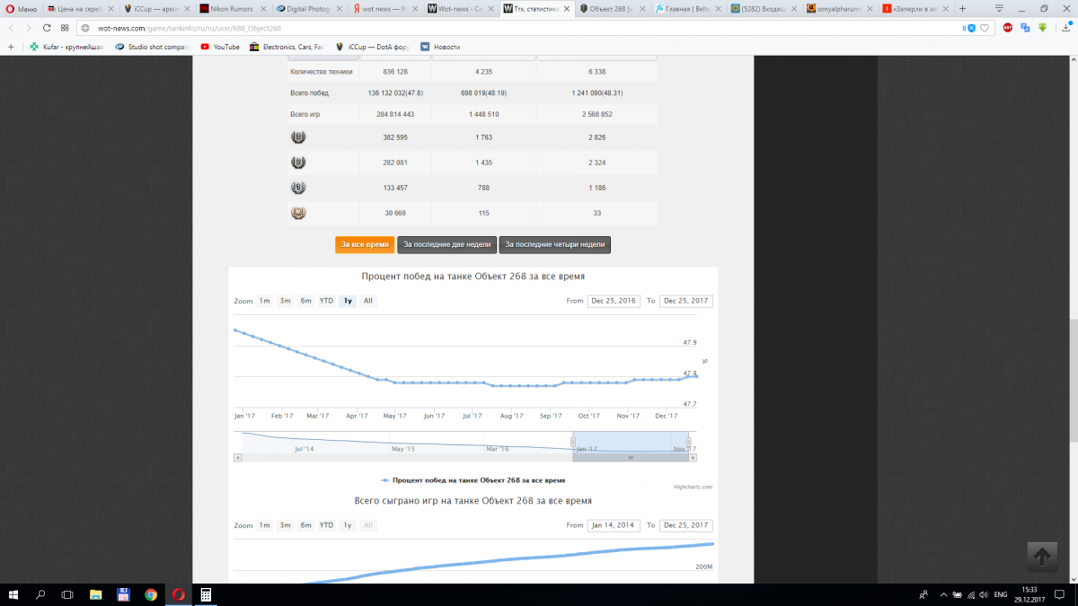Image resolution: width=1078 pixels, height=606 pixels.
Task: Click the scroll-to-top arrow button
Action: coord(1042,557)
